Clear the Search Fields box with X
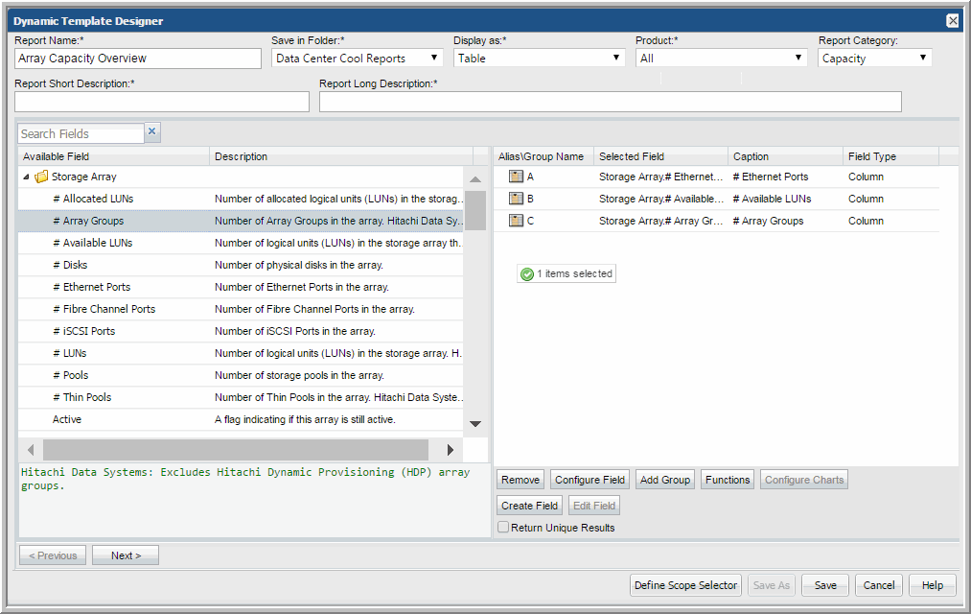 pyautogui.click(x=151, y=132)
